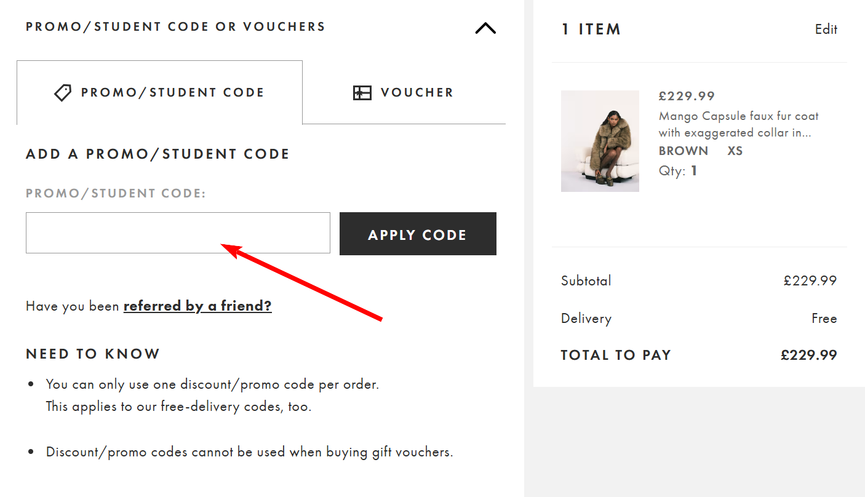Click the Promo/Student Code or Vouchers heading
The image size is (865, 497).
point(175,27)
